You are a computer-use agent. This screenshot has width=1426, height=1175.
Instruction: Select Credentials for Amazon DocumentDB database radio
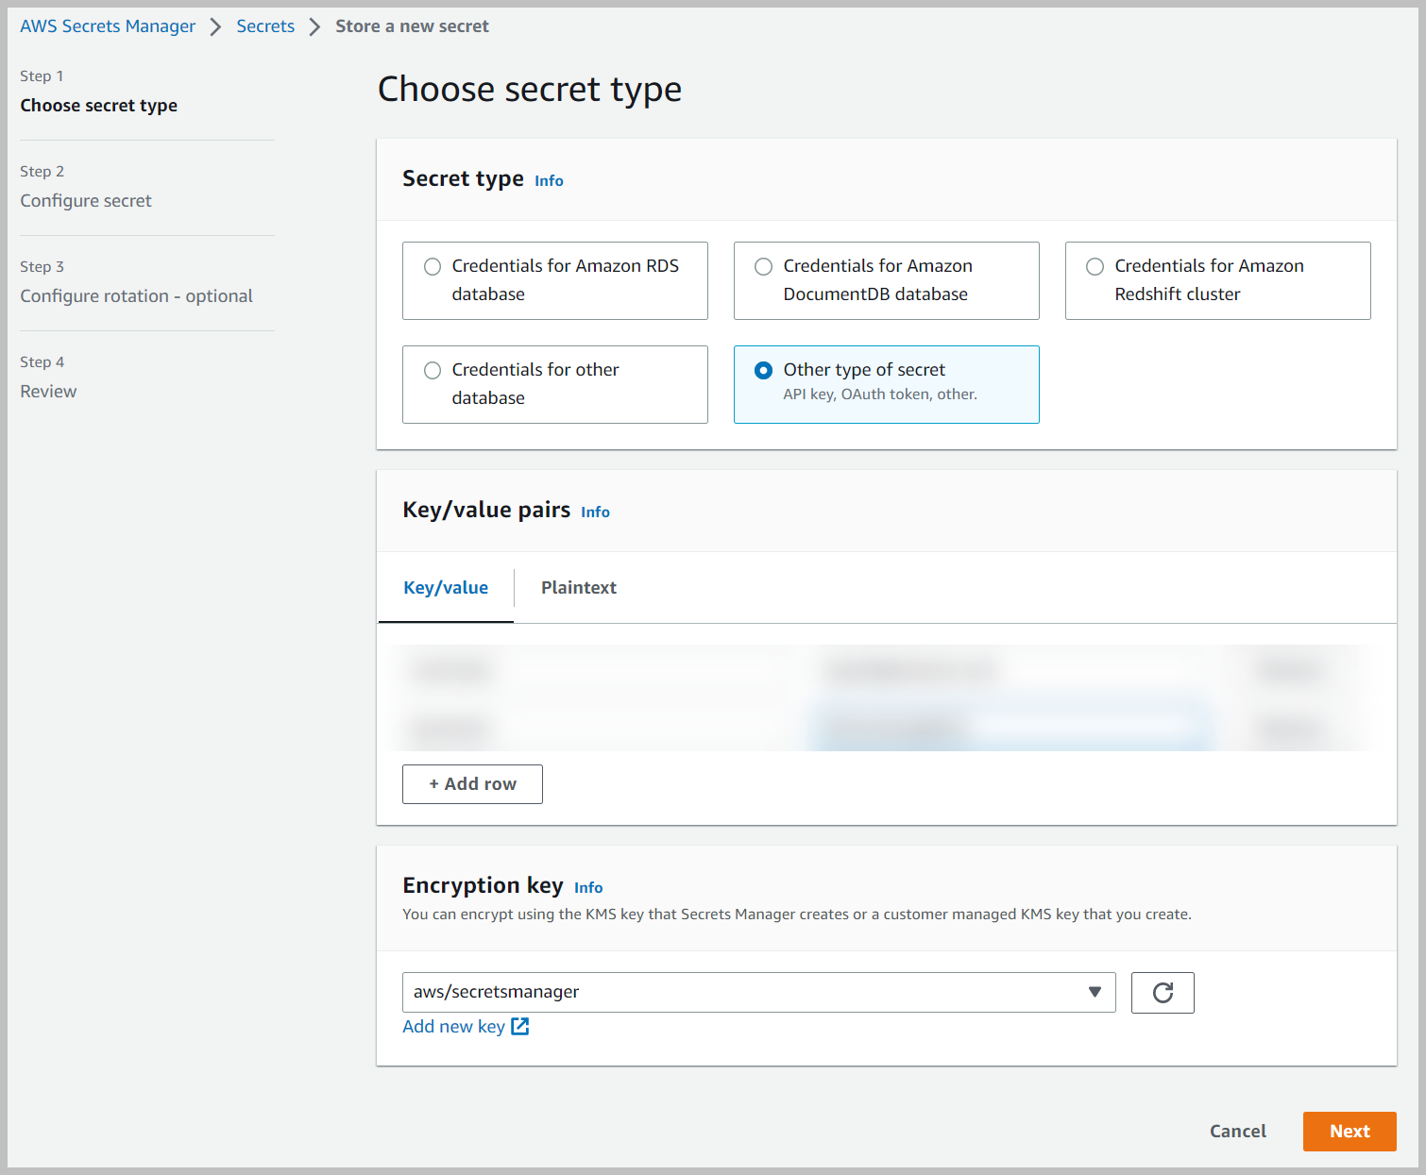point(764,266)
